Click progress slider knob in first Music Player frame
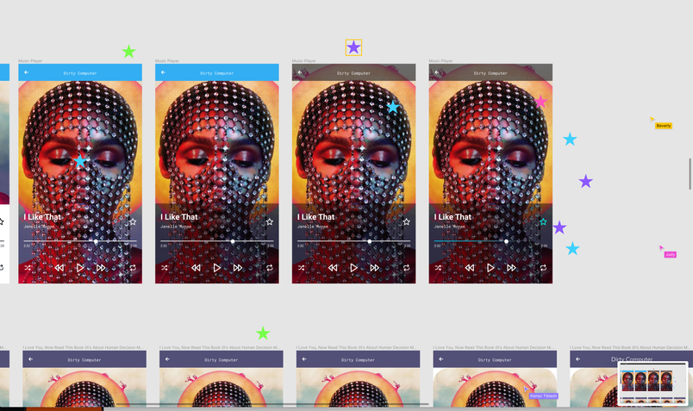The height and width of the screenshot is (411, 693). (96, 241)
